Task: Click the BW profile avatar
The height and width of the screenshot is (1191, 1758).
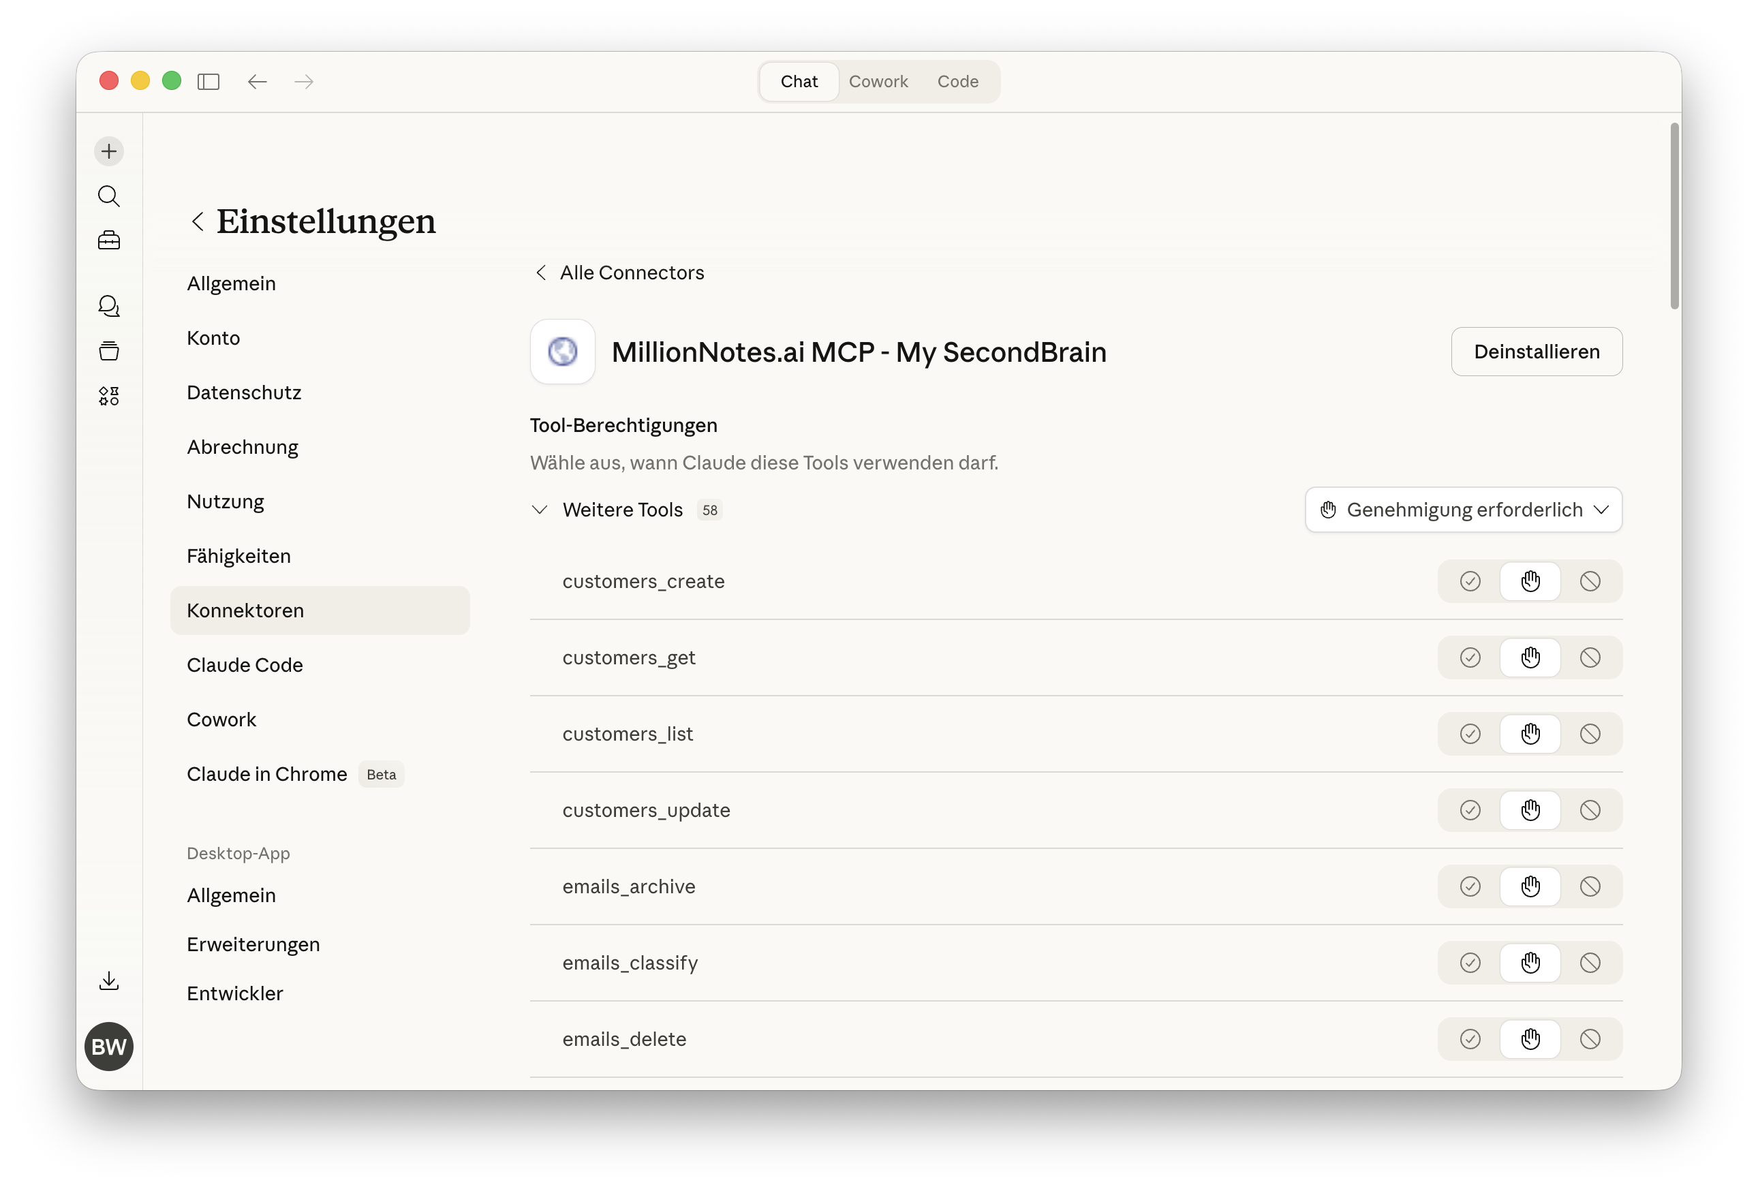Action: 109,1047
